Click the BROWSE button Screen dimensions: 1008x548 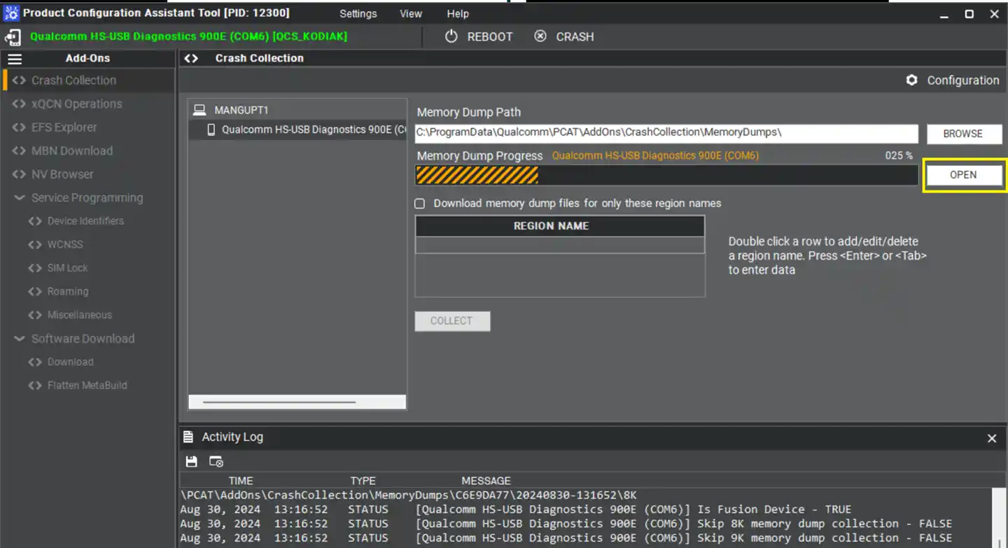pos(963,134)
